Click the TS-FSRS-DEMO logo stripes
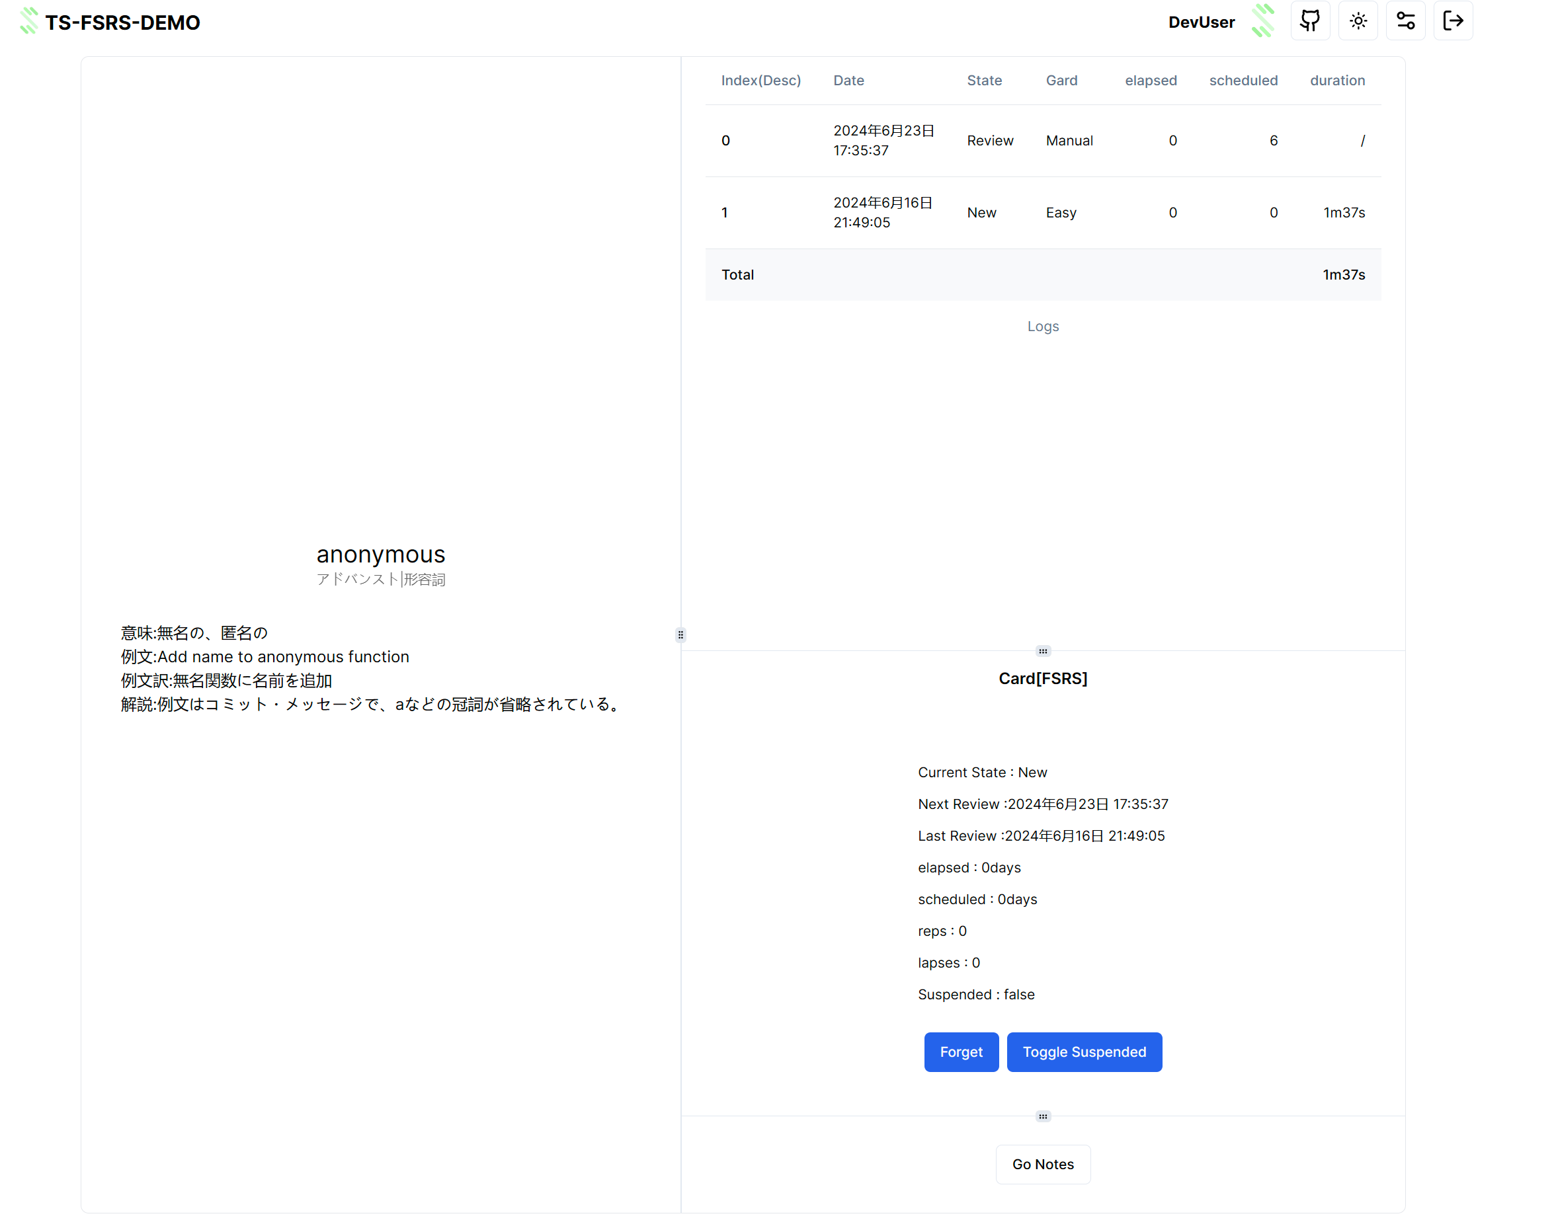This screenshot has width=1556, height=1228. tap(29, 21)
